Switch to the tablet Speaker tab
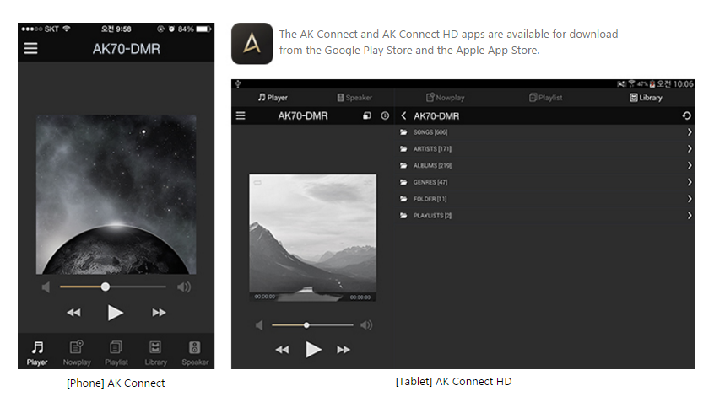 click(x=354, y=98)
